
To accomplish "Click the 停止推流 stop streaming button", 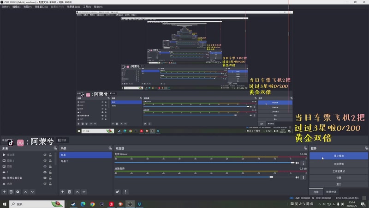I will tap(339, 156).
